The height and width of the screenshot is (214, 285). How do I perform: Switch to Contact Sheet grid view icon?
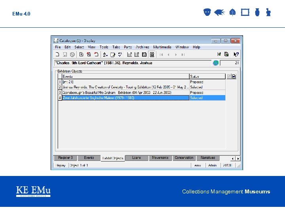[137, 54]
